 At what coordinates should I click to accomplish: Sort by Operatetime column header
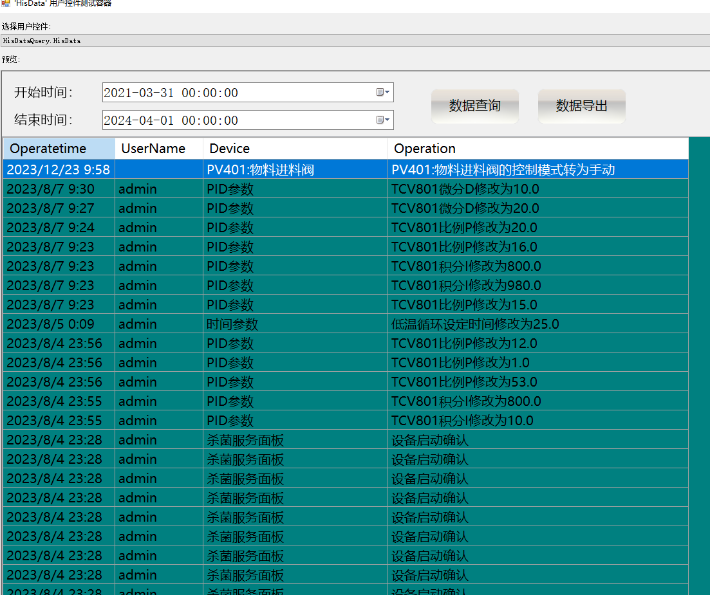tap(59, 149)
